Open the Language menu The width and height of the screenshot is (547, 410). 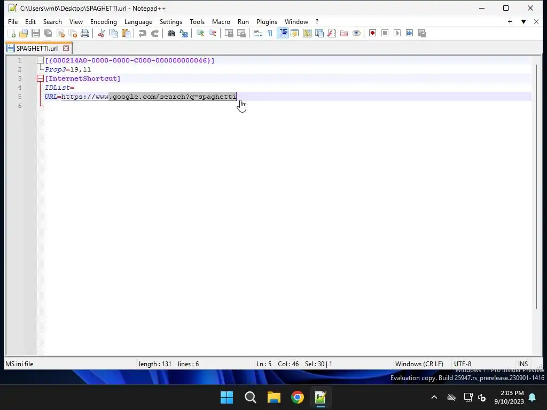pyautogui.click(x=138, y=21)
